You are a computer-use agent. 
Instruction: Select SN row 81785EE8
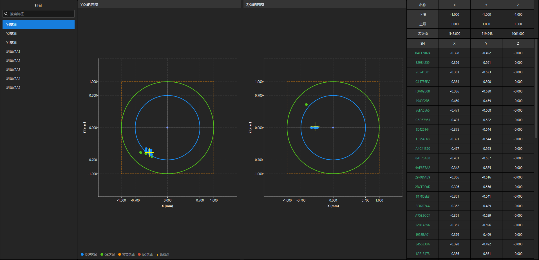coord(422,196)
